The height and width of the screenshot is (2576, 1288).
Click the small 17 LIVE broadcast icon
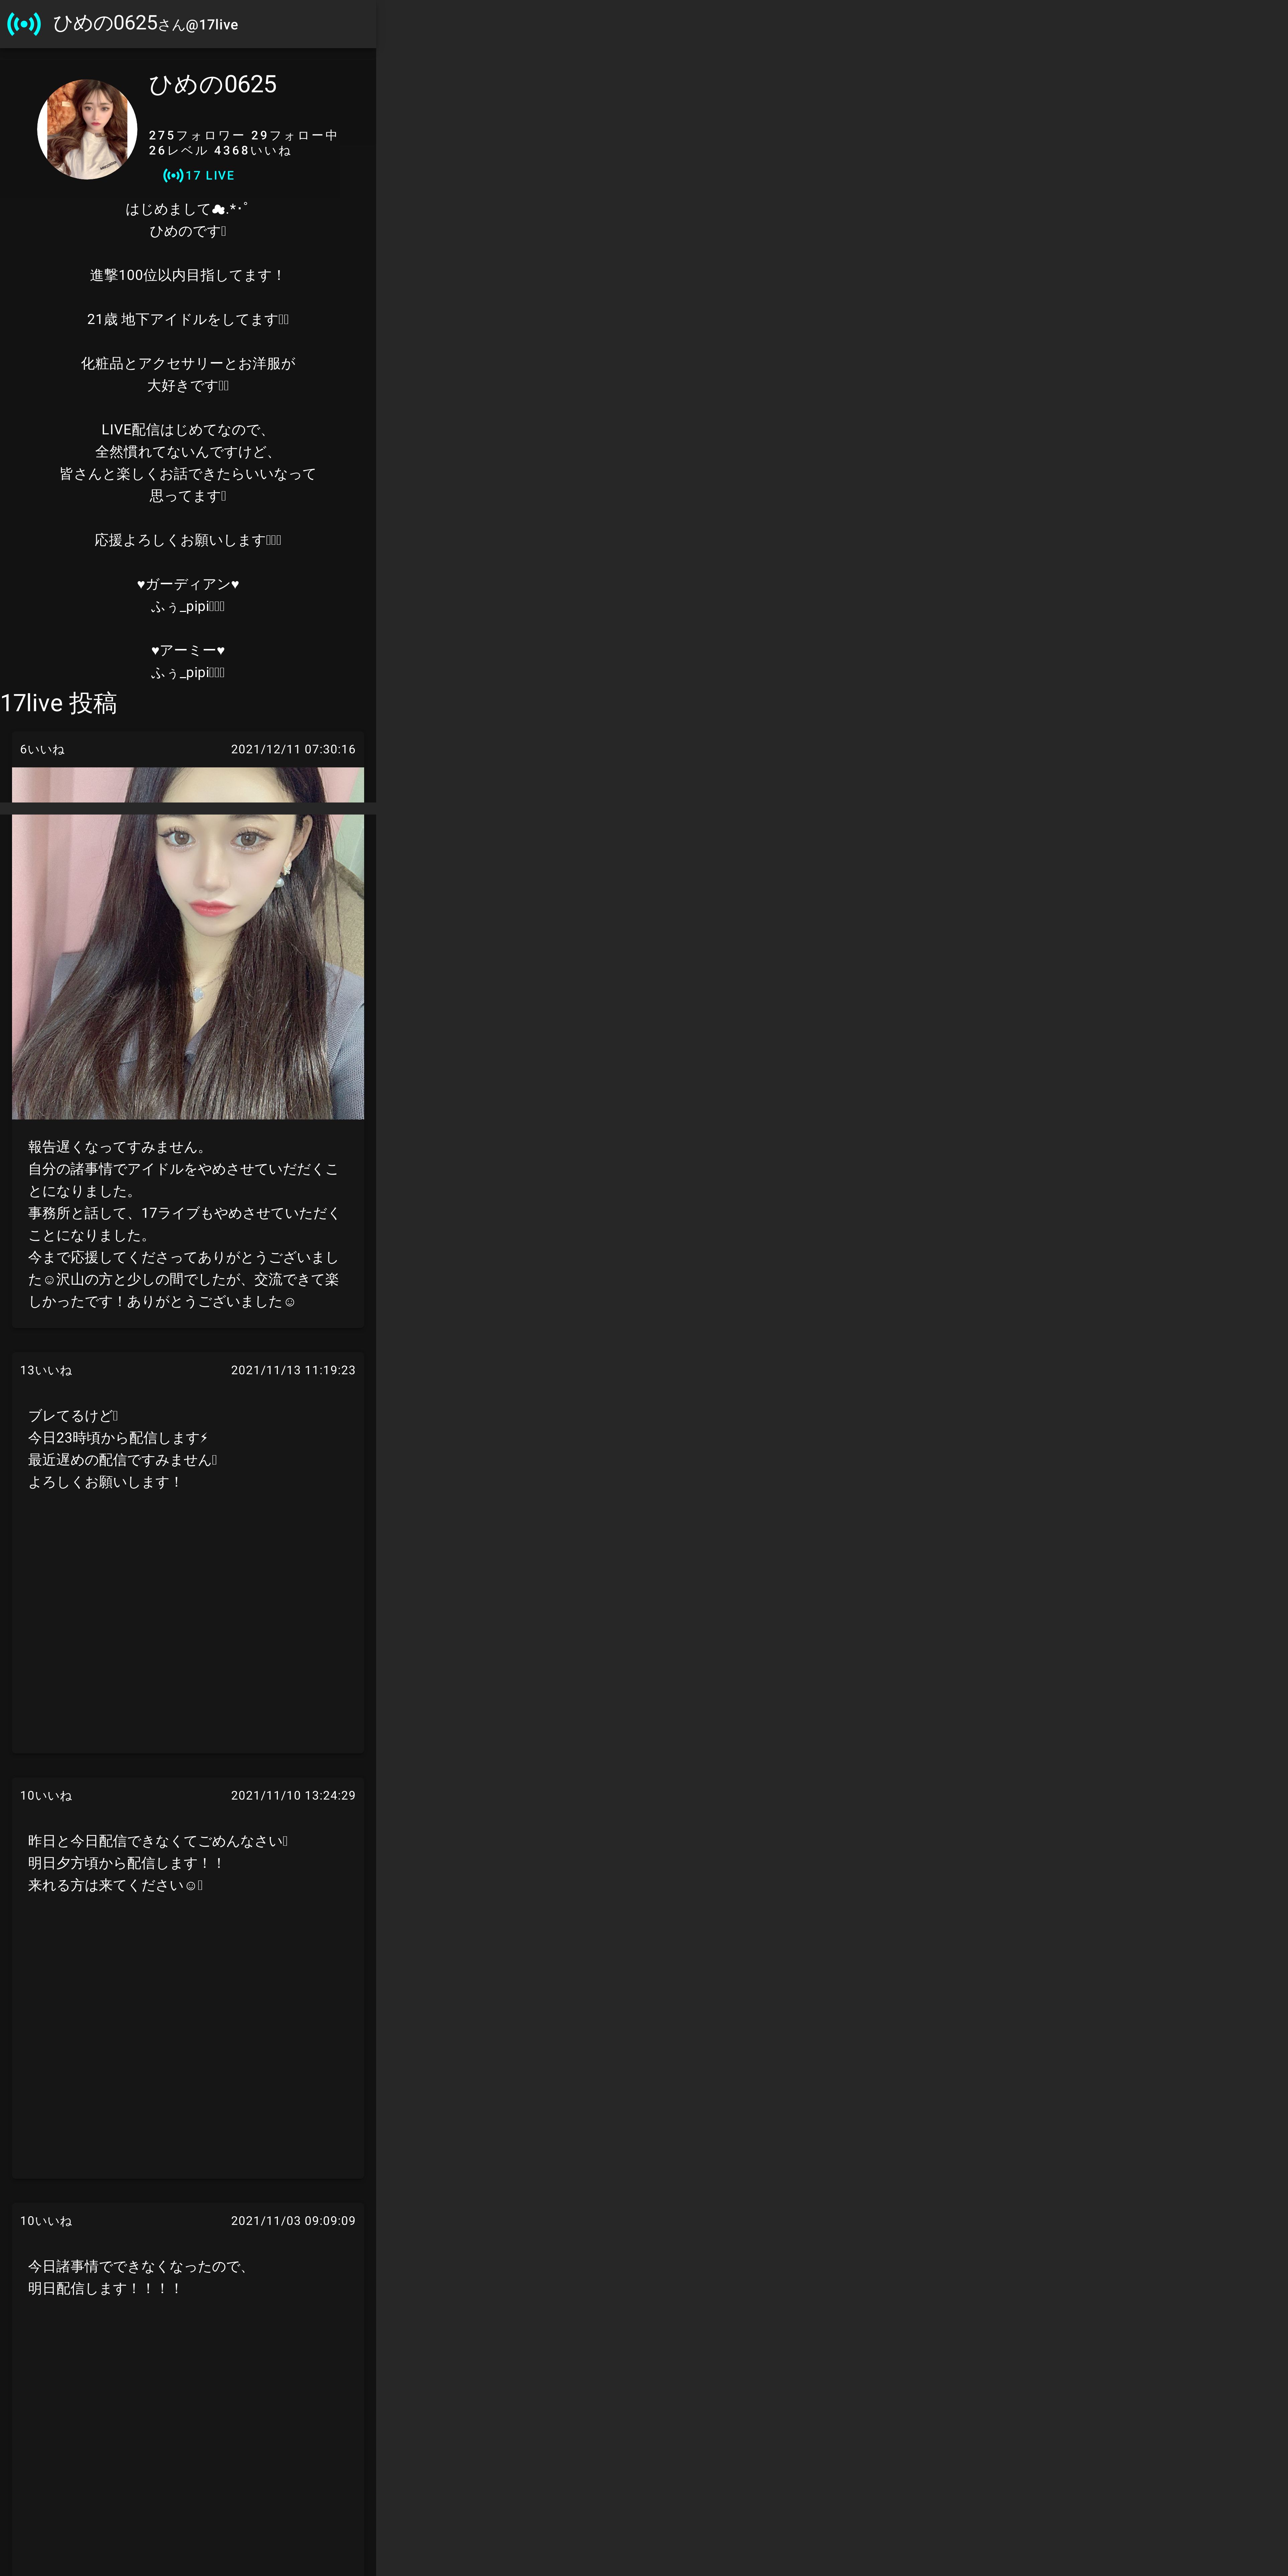173,175
